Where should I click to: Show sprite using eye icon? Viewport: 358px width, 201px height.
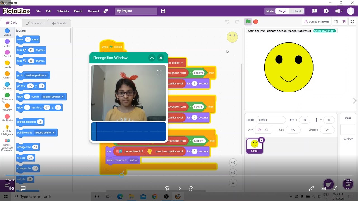259,130
